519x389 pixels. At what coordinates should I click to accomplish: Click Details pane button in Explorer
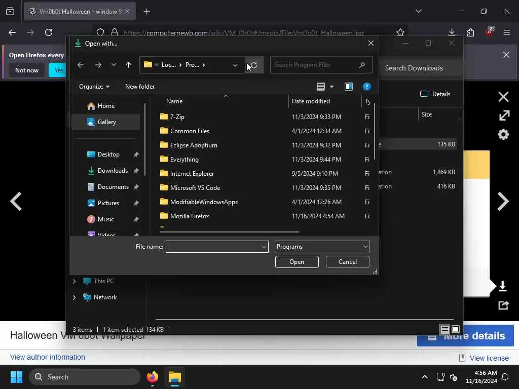[x=435, y=94]
